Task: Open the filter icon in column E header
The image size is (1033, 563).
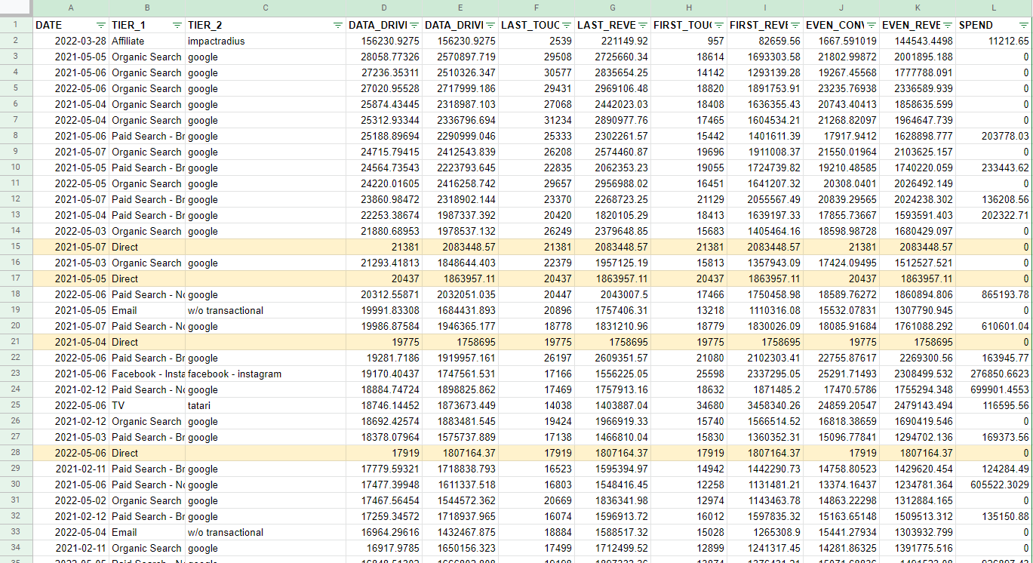Action: point(490,25)
